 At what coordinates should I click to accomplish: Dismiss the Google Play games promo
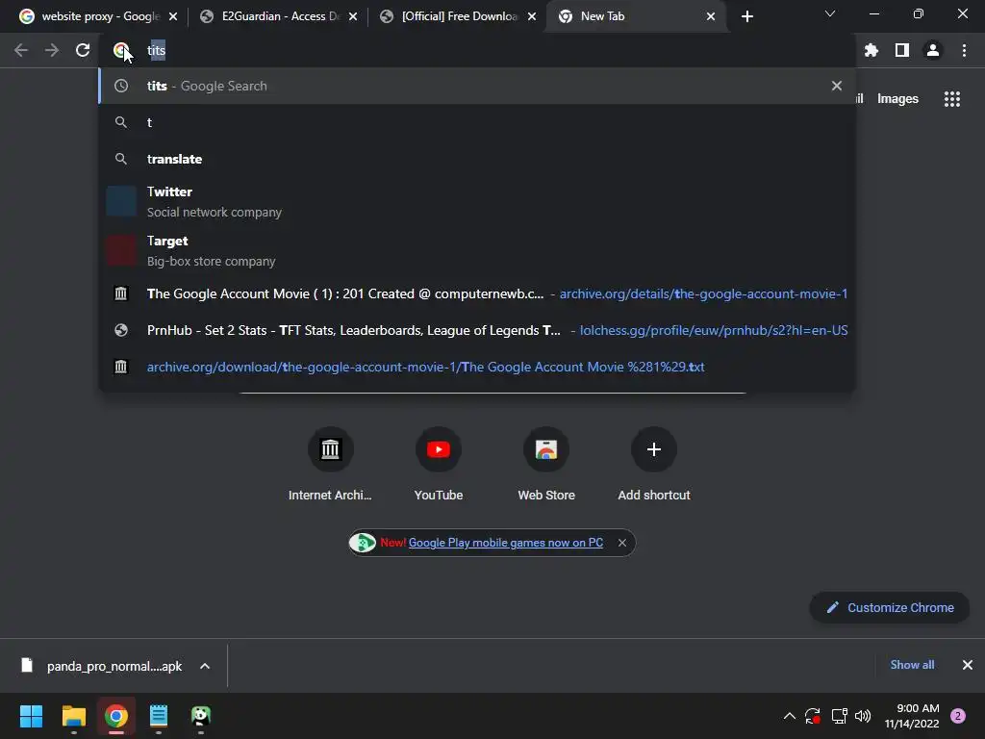tap(622, 543)
